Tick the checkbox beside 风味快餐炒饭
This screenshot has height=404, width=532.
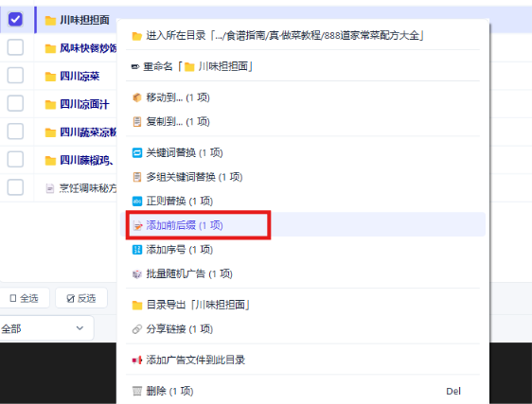coord(15,47)
